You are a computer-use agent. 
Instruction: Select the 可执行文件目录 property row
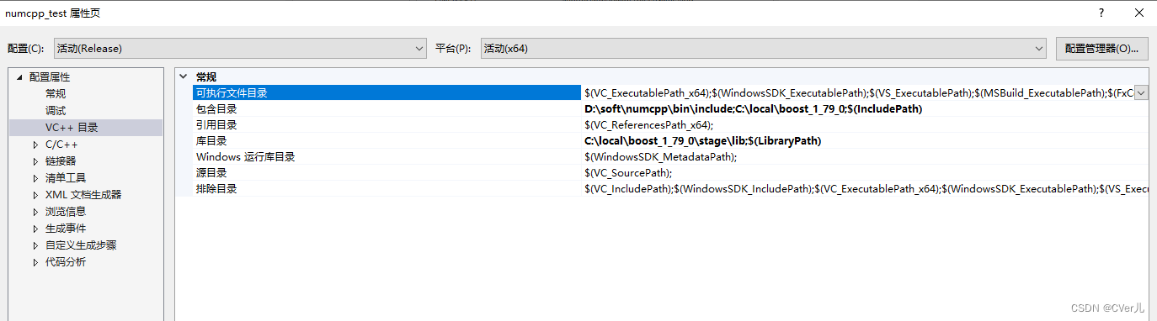[x=670, y=92]
